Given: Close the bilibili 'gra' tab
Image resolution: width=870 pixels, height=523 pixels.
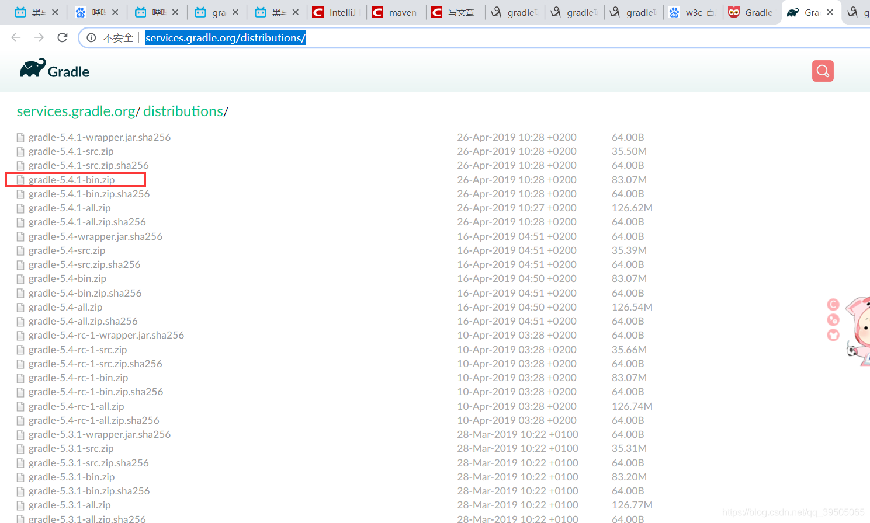Looking at the screenshot, I should [x=235, y=12].
